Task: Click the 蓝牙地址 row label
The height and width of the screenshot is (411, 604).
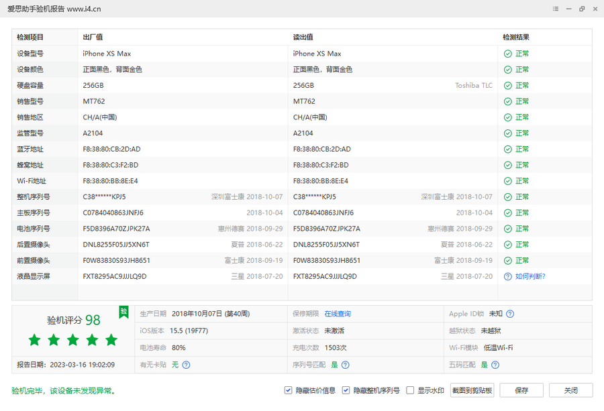Action: pyautogui.click(x=30, y=150)
